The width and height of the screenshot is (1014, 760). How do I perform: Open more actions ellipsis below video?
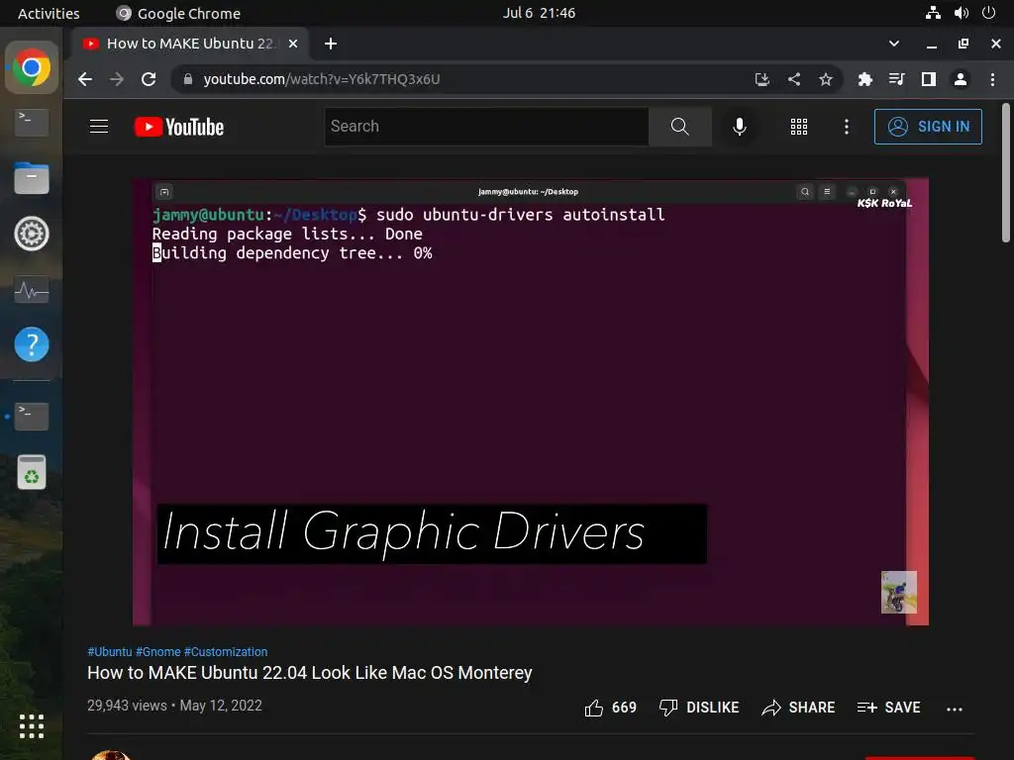coord(955,709)
